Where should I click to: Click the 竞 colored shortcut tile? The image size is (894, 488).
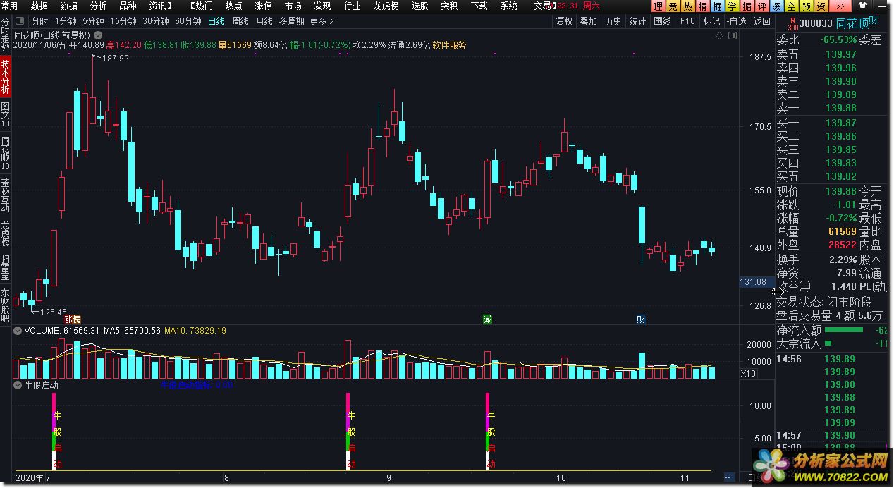(673, 6)
